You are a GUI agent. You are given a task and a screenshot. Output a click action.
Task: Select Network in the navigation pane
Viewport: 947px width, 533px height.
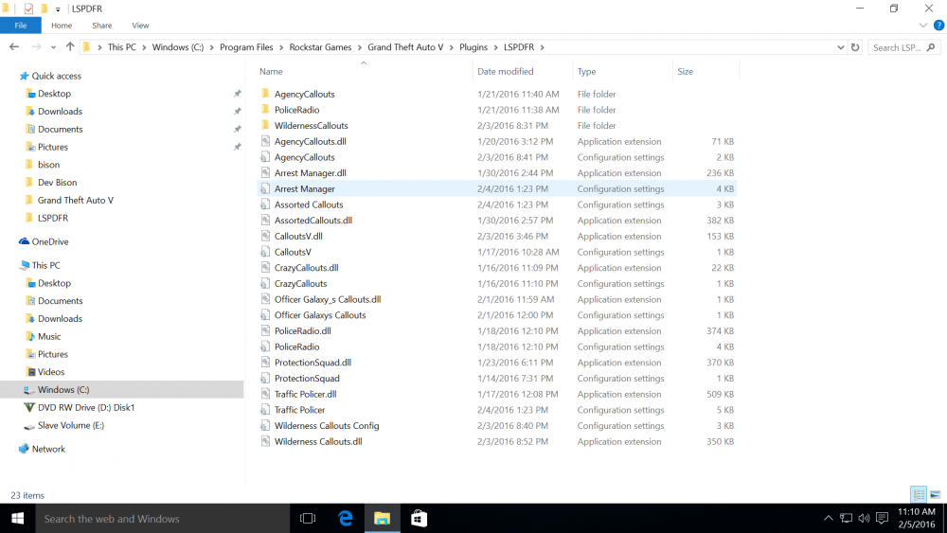48,449
